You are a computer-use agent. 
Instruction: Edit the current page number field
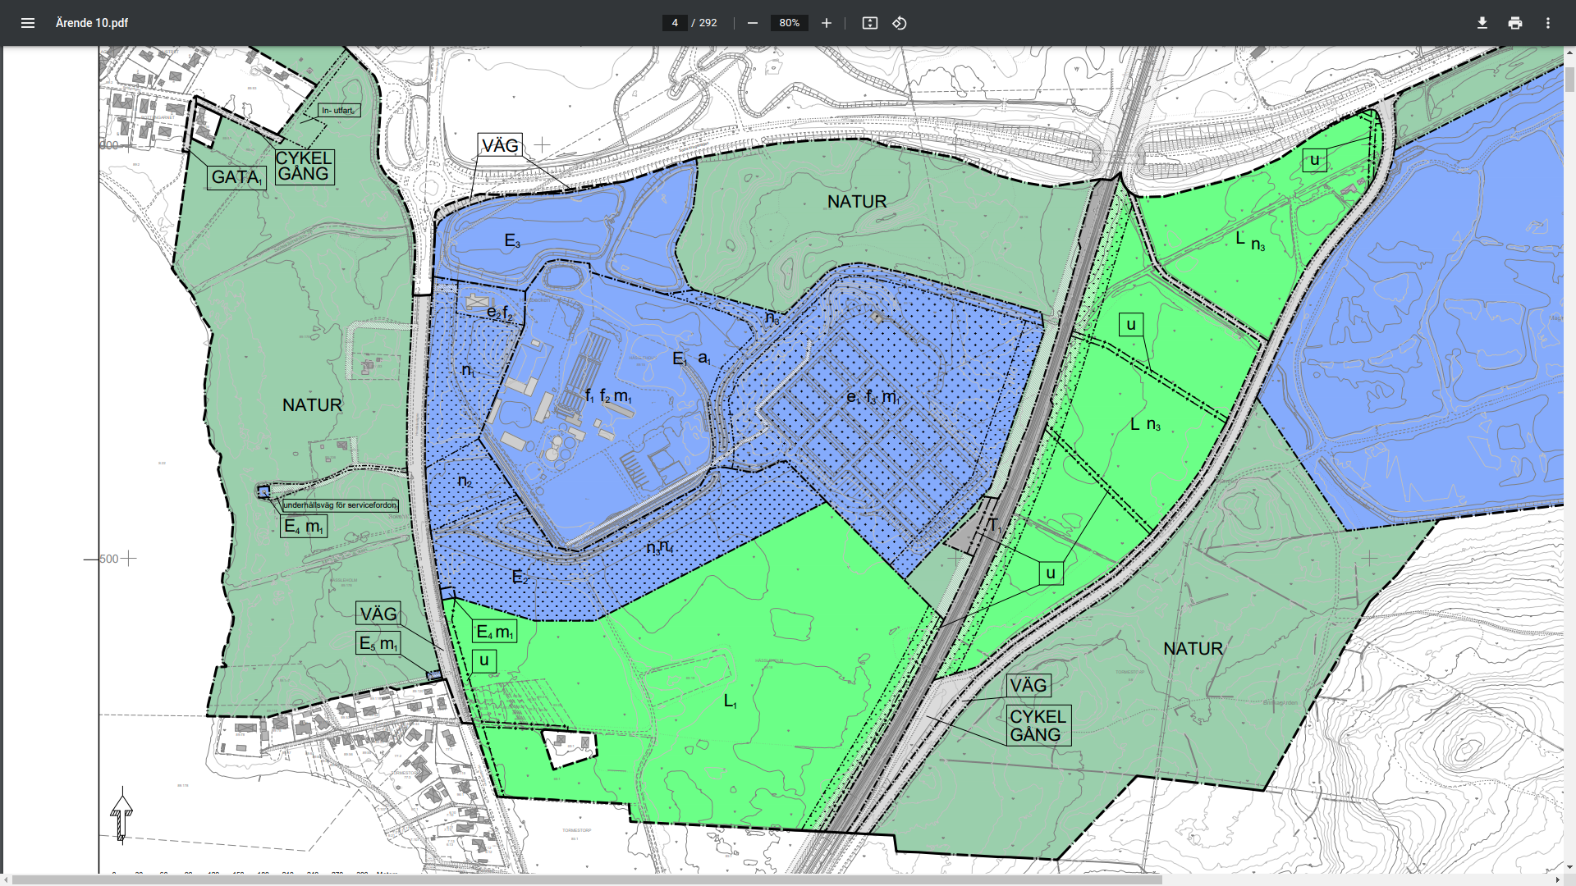pyautogui.click(x=675, y=23)
